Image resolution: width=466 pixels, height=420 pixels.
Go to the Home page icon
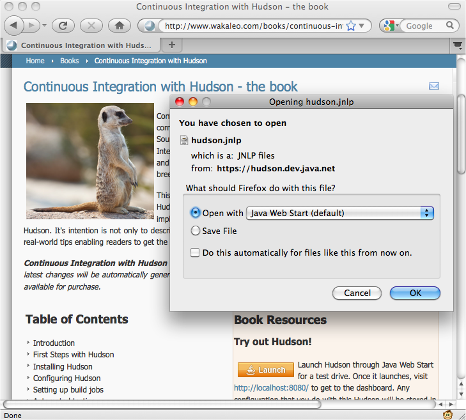point(120,26)
